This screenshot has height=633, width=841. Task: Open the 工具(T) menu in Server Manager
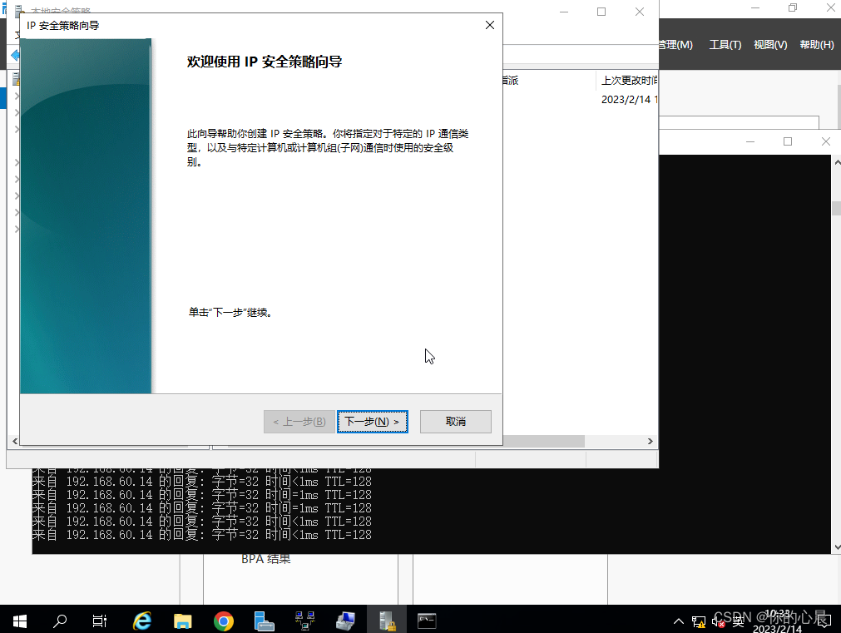click(x=725, y=45)
